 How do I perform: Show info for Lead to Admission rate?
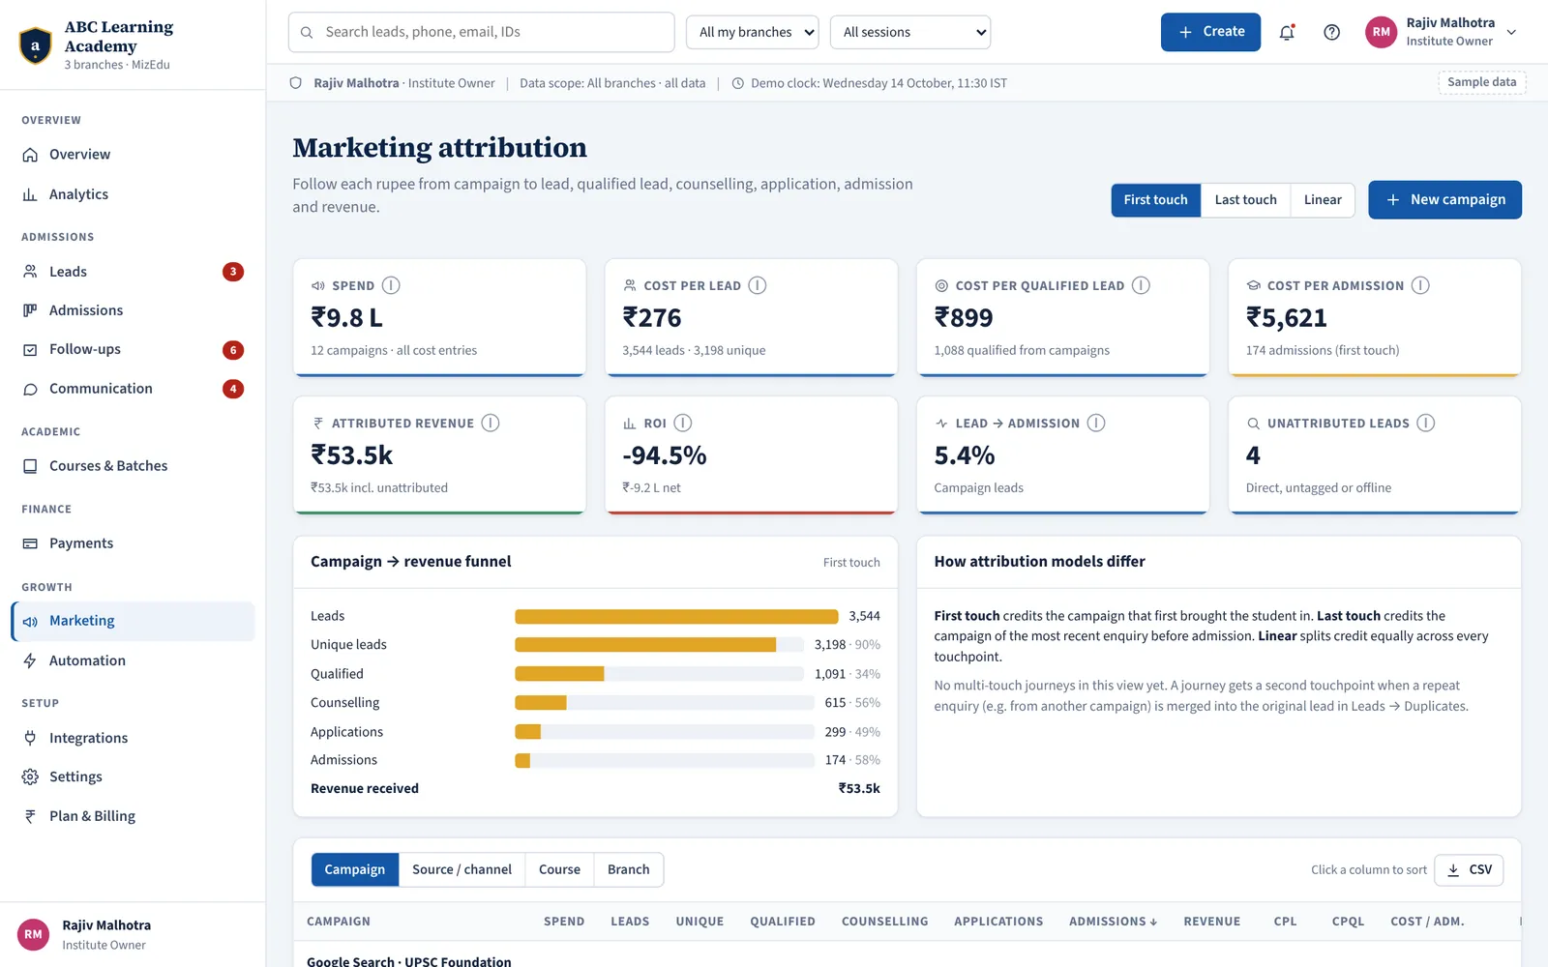point(1096,423)
